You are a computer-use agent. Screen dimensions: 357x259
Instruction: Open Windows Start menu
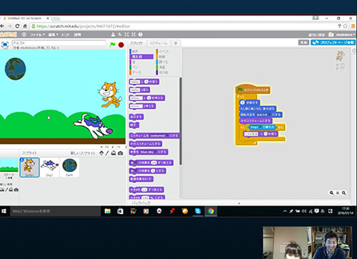click(x=4, y=211)
